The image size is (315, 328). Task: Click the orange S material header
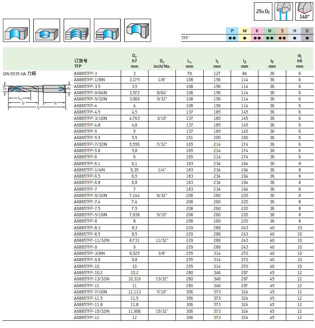coord(282,31)
